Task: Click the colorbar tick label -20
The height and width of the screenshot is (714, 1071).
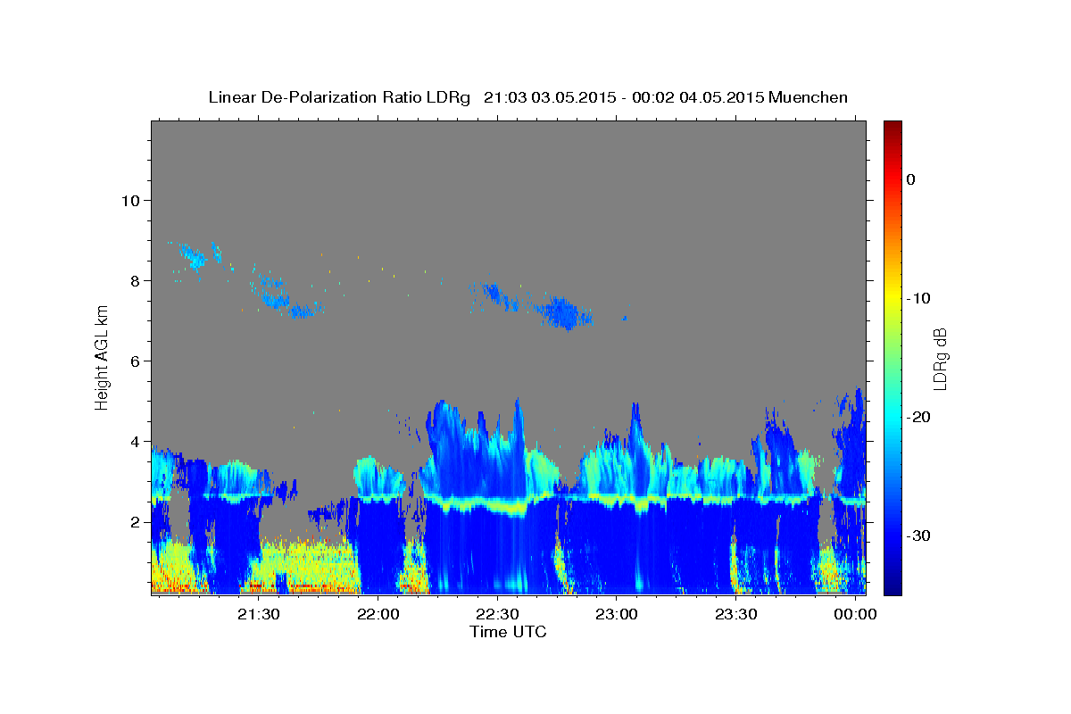Action: pyautogui.click(x=919, y=417)
